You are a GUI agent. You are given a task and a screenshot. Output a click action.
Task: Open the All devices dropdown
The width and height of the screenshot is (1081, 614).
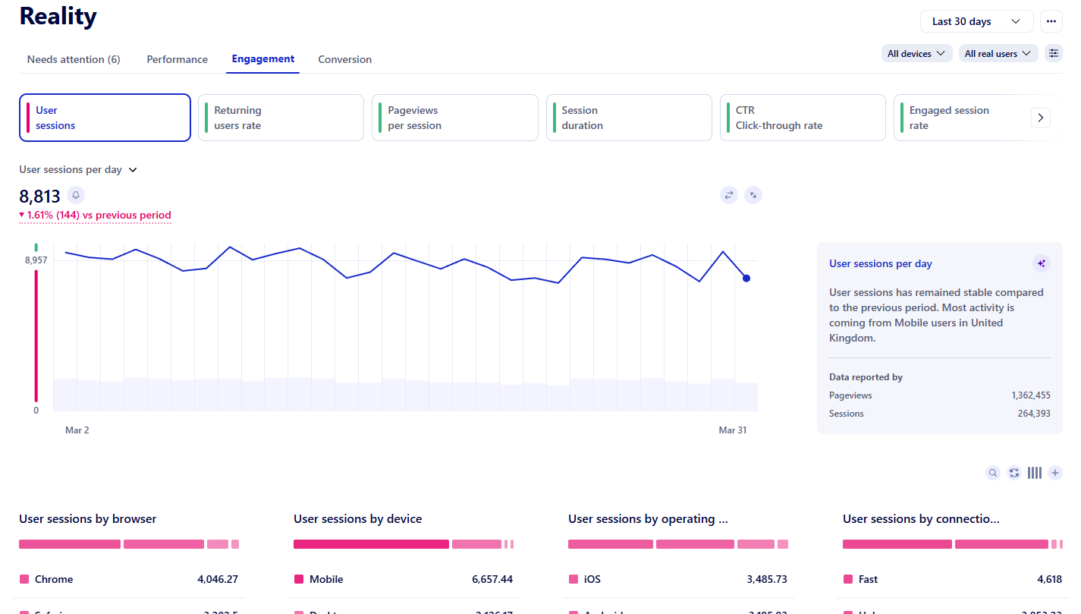pos(916,53)
